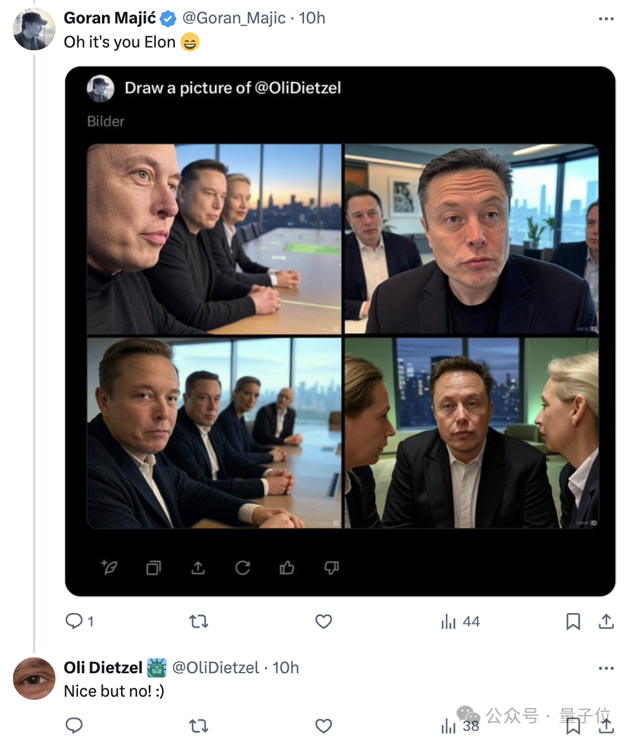Click the regenerate icon in embedded screenshot
Viewport: 631px width, 741px height.
(243, 567)
